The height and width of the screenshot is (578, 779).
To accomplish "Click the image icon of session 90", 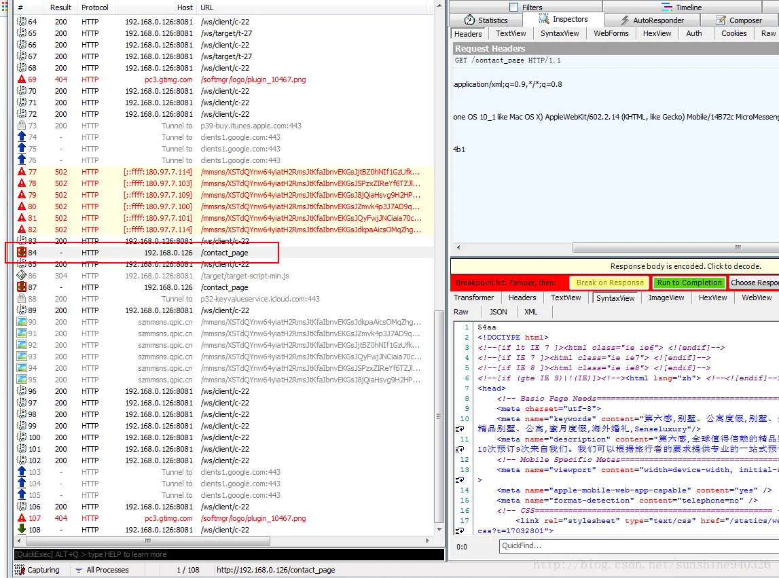I will tap(21, 322).
